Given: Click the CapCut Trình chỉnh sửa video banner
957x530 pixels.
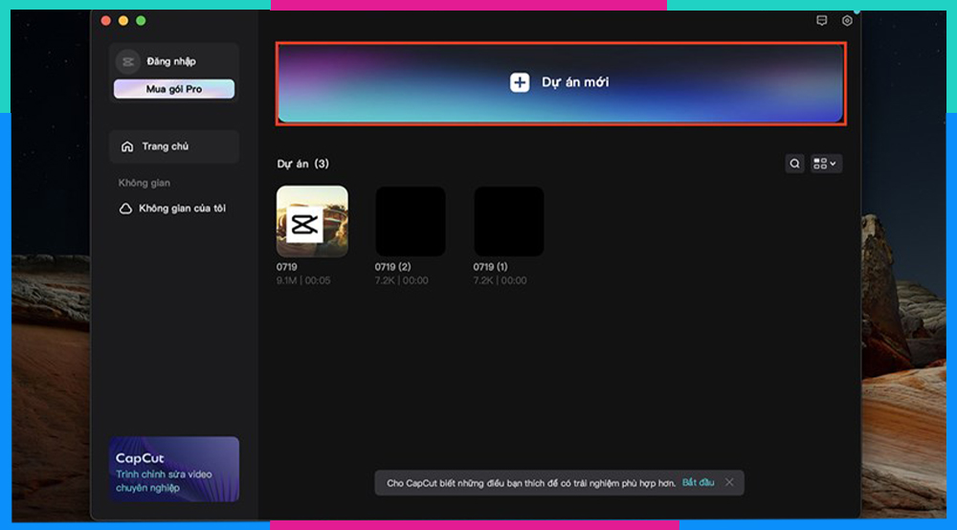Looking at the screenshot, I should pos(174,469).
